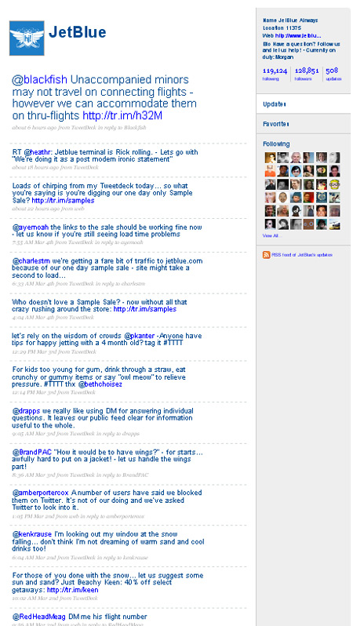Open the @amberportercox mention

[41, 493]
